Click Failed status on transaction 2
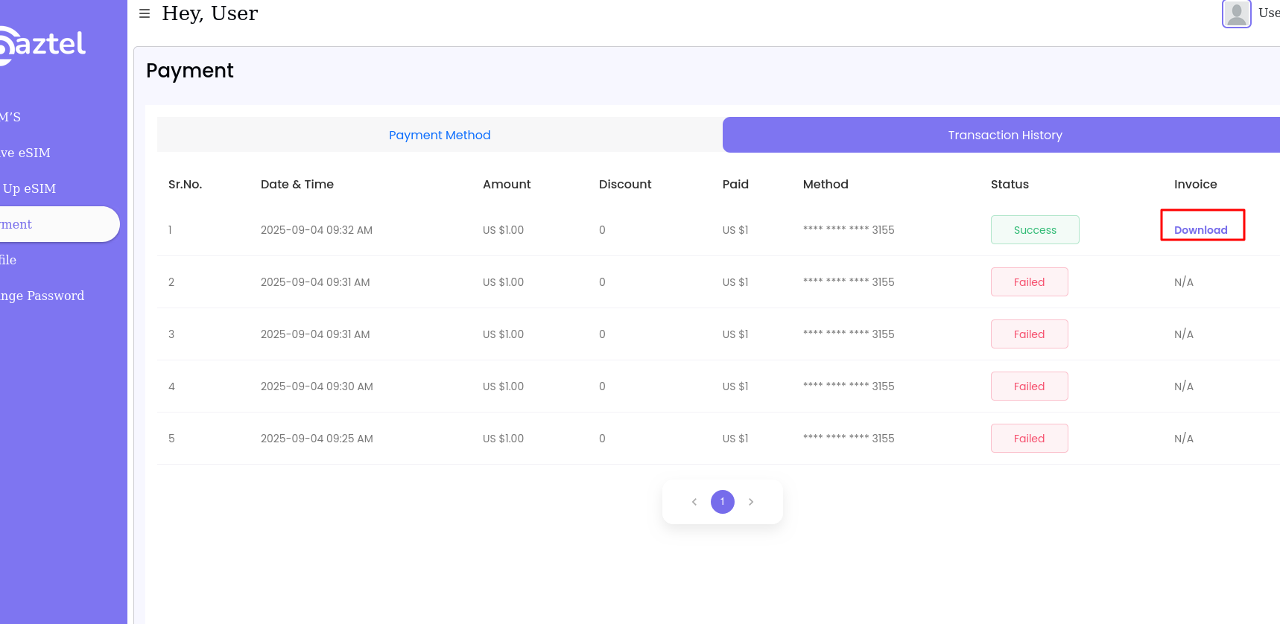 pyautogui.click(x=1029, y=282)
